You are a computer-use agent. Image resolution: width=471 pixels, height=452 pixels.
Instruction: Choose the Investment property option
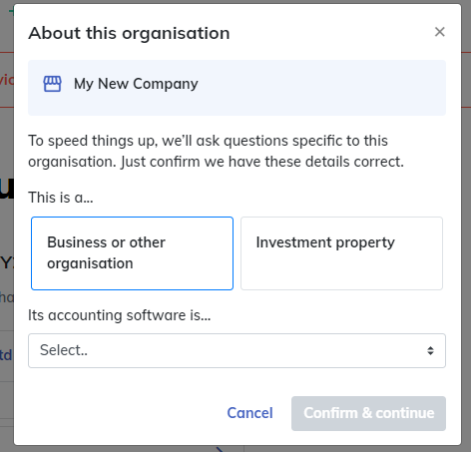click(x=341, y=253)
